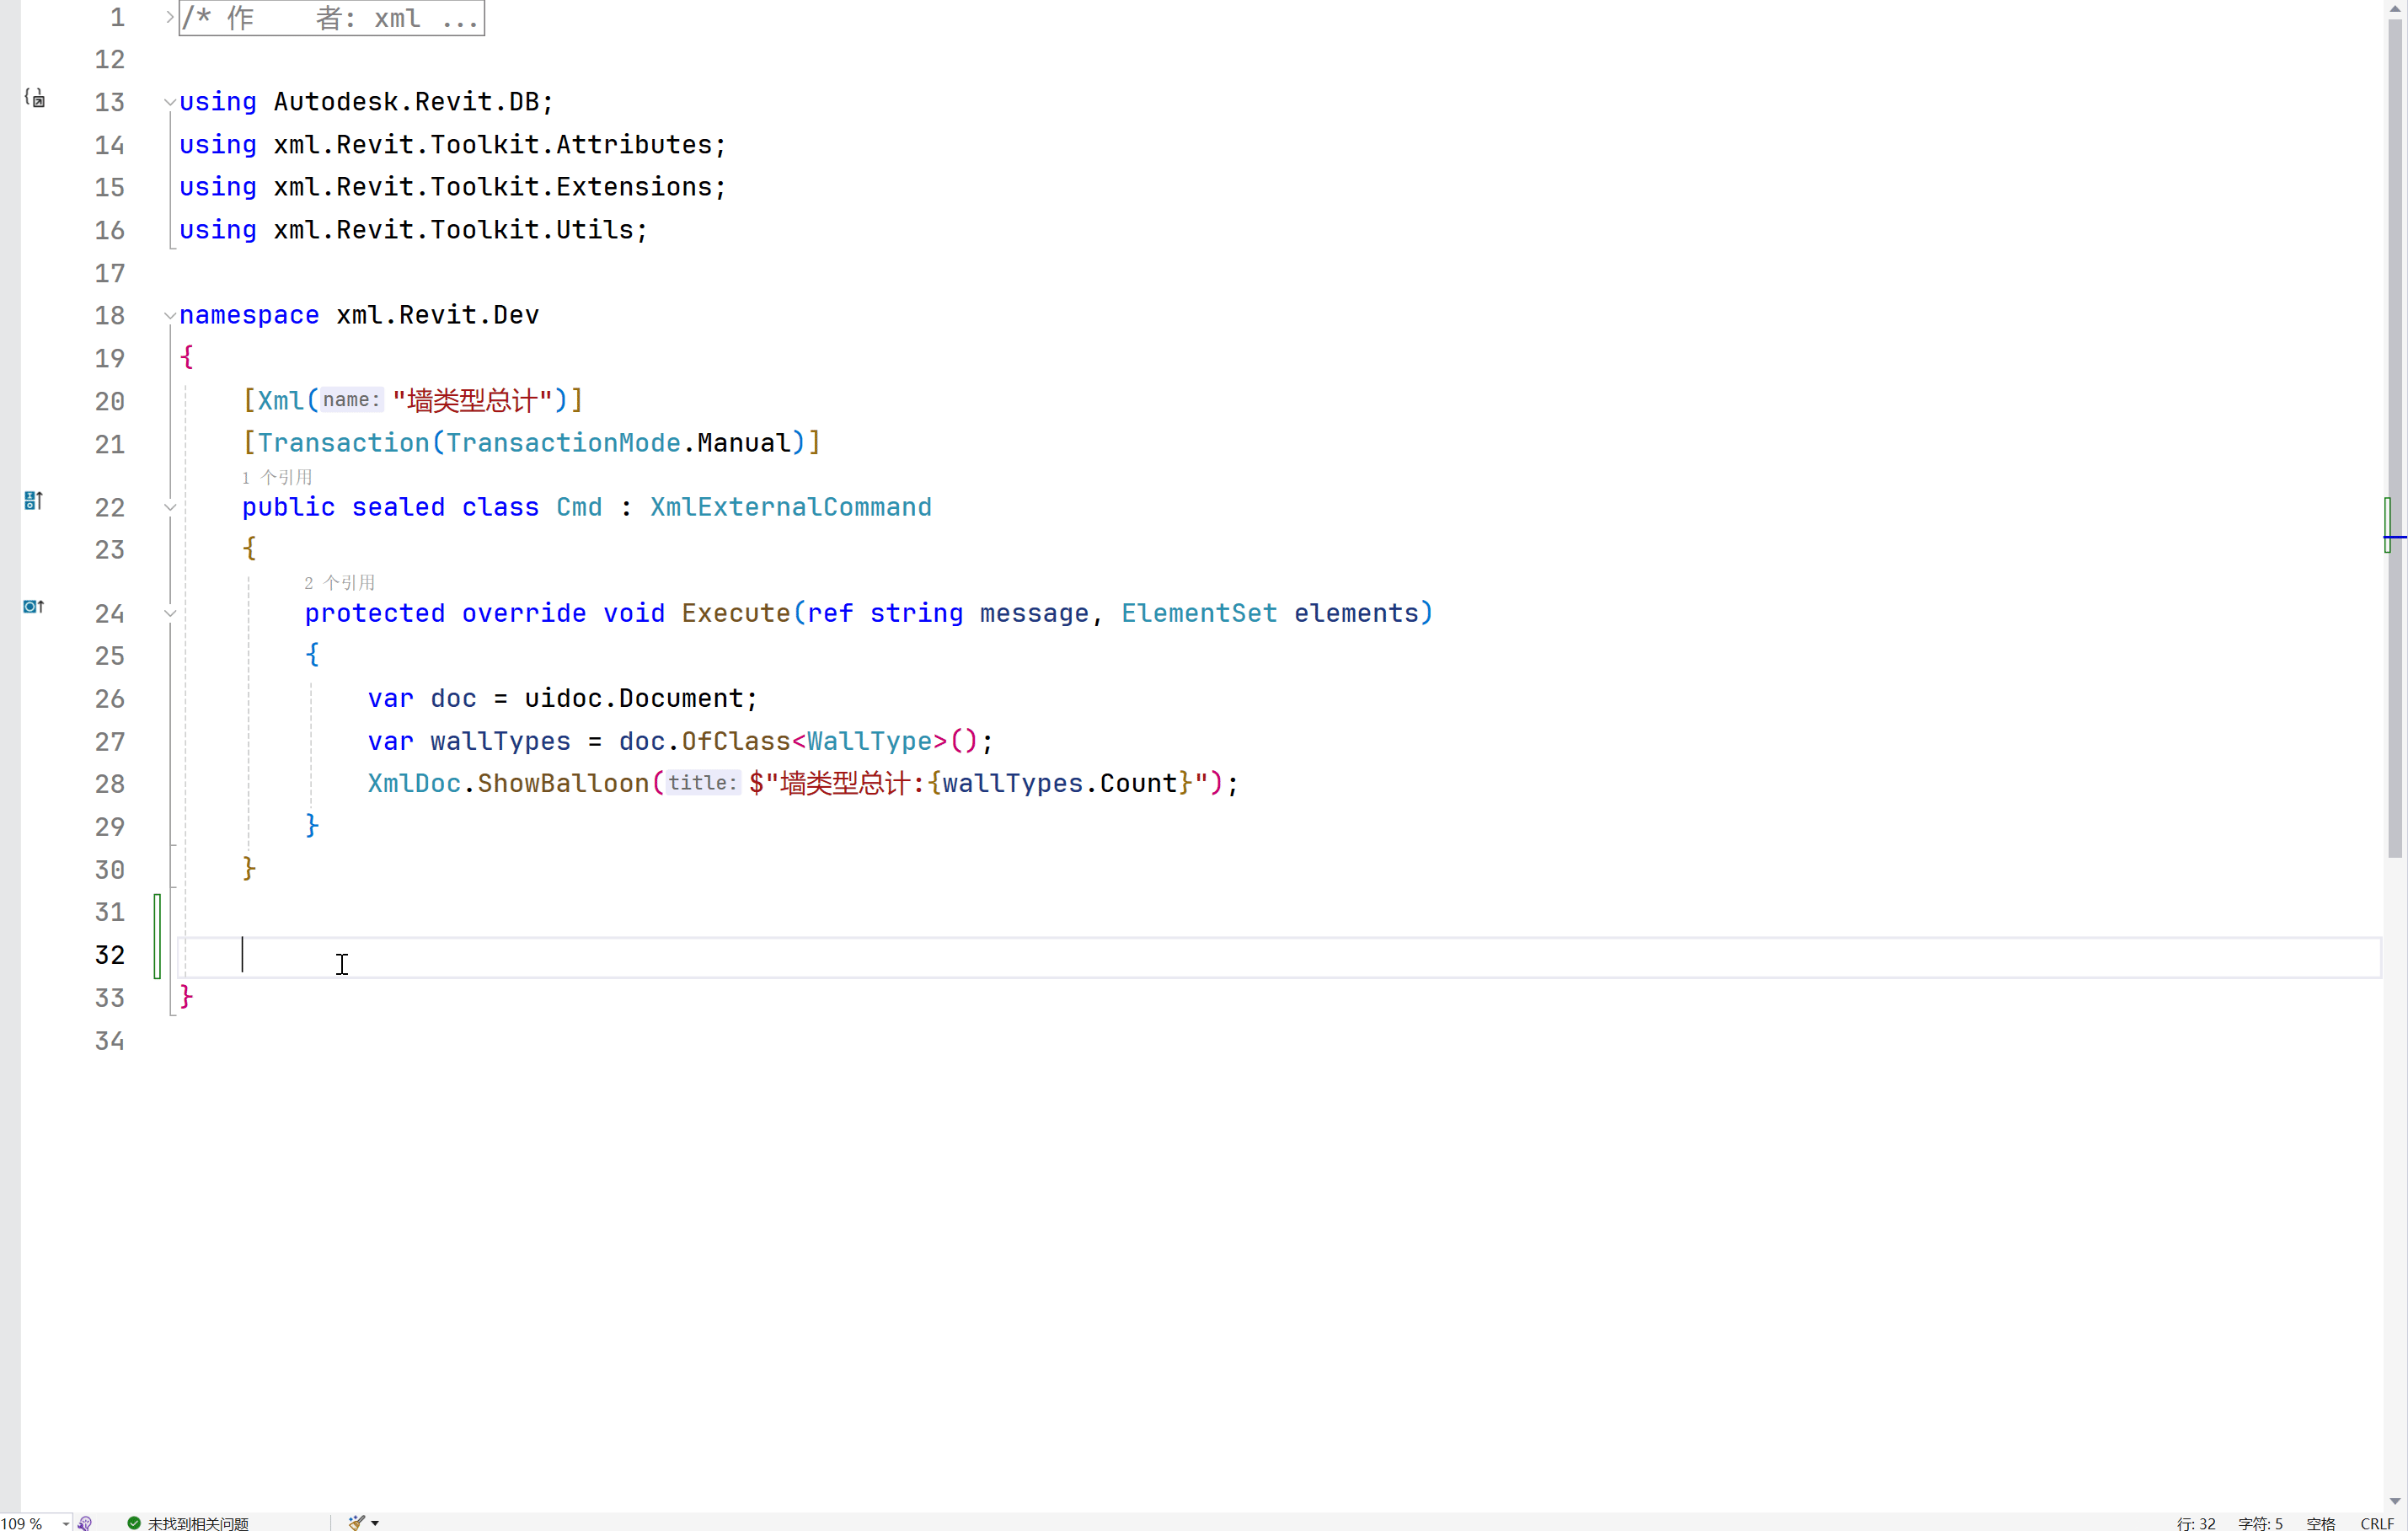Collapse the using directives block
The image size is (2408, 1531).
pyautogui.click(x=170, y=102)
